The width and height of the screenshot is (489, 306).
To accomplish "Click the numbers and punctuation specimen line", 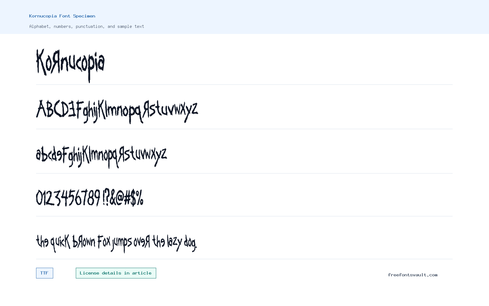I will point(90,197).
